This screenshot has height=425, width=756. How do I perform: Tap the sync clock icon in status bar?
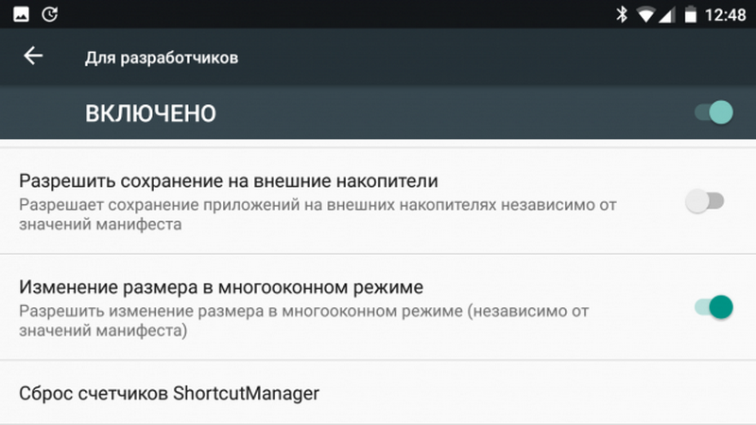(x=49, y=14)
